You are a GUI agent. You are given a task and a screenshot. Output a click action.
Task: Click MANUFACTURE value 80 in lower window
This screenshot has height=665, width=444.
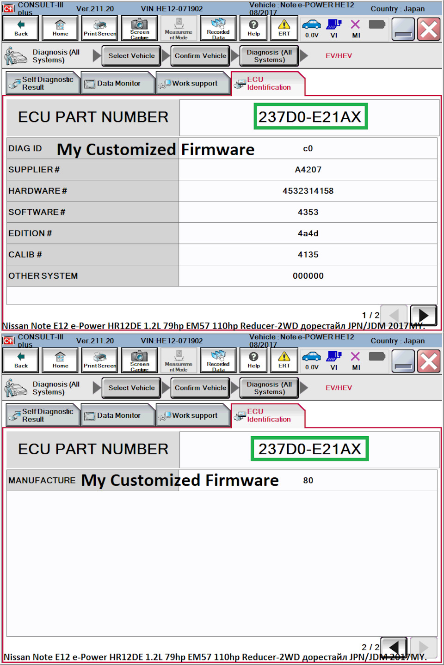[x=308, y=481]
